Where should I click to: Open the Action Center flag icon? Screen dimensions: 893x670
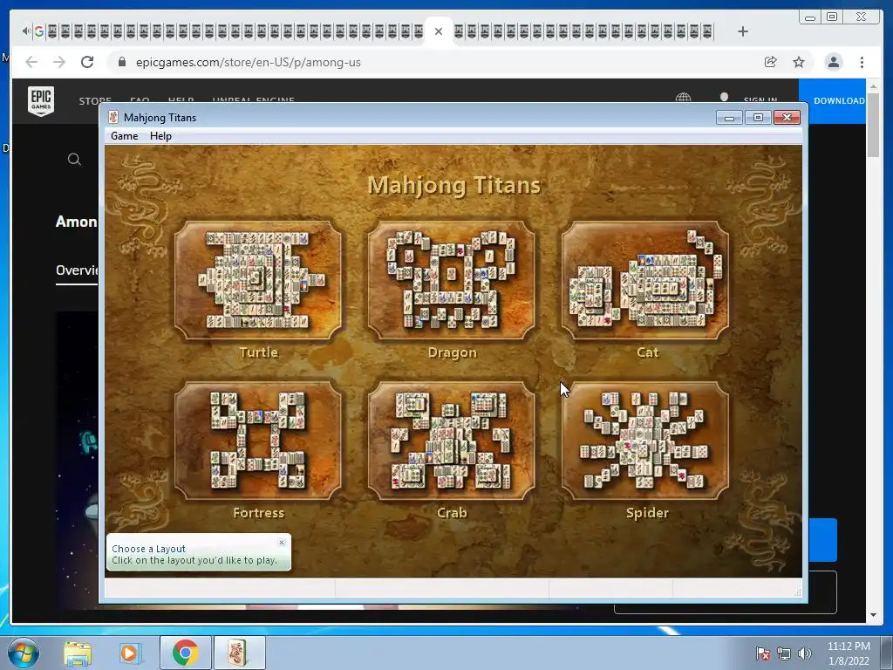point(762,653)
